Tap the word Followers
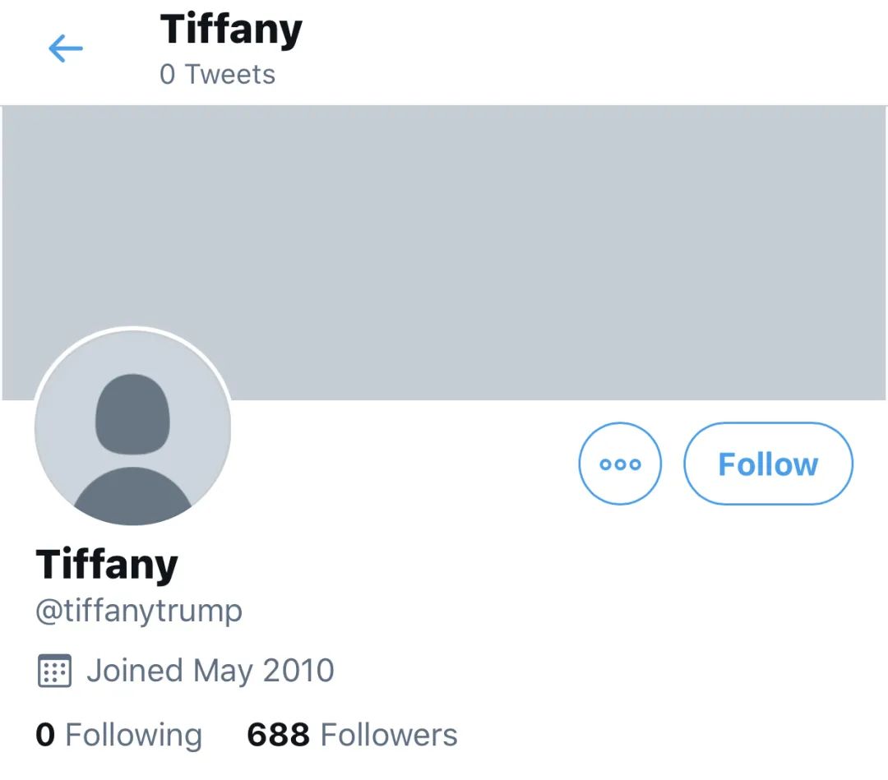Screen dimensions: 888x780 coord(388,734)
